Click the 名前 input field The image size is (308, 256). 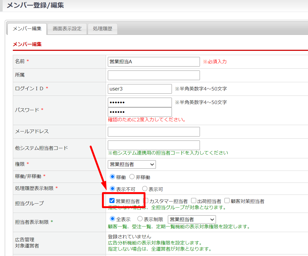click(154, 62)
